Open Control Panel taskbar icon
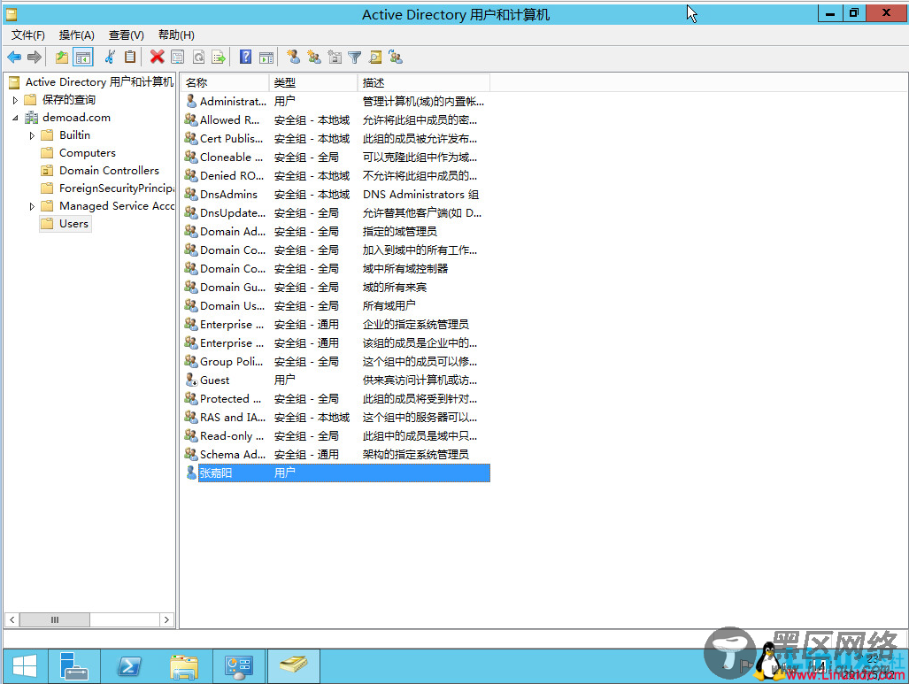The width and height of the screenshot is (909, 684). 238,666
